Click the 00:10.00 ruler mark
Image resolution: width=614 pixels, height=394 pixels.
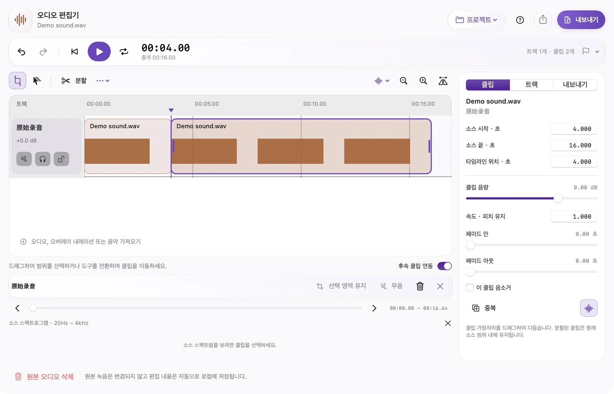315,104
